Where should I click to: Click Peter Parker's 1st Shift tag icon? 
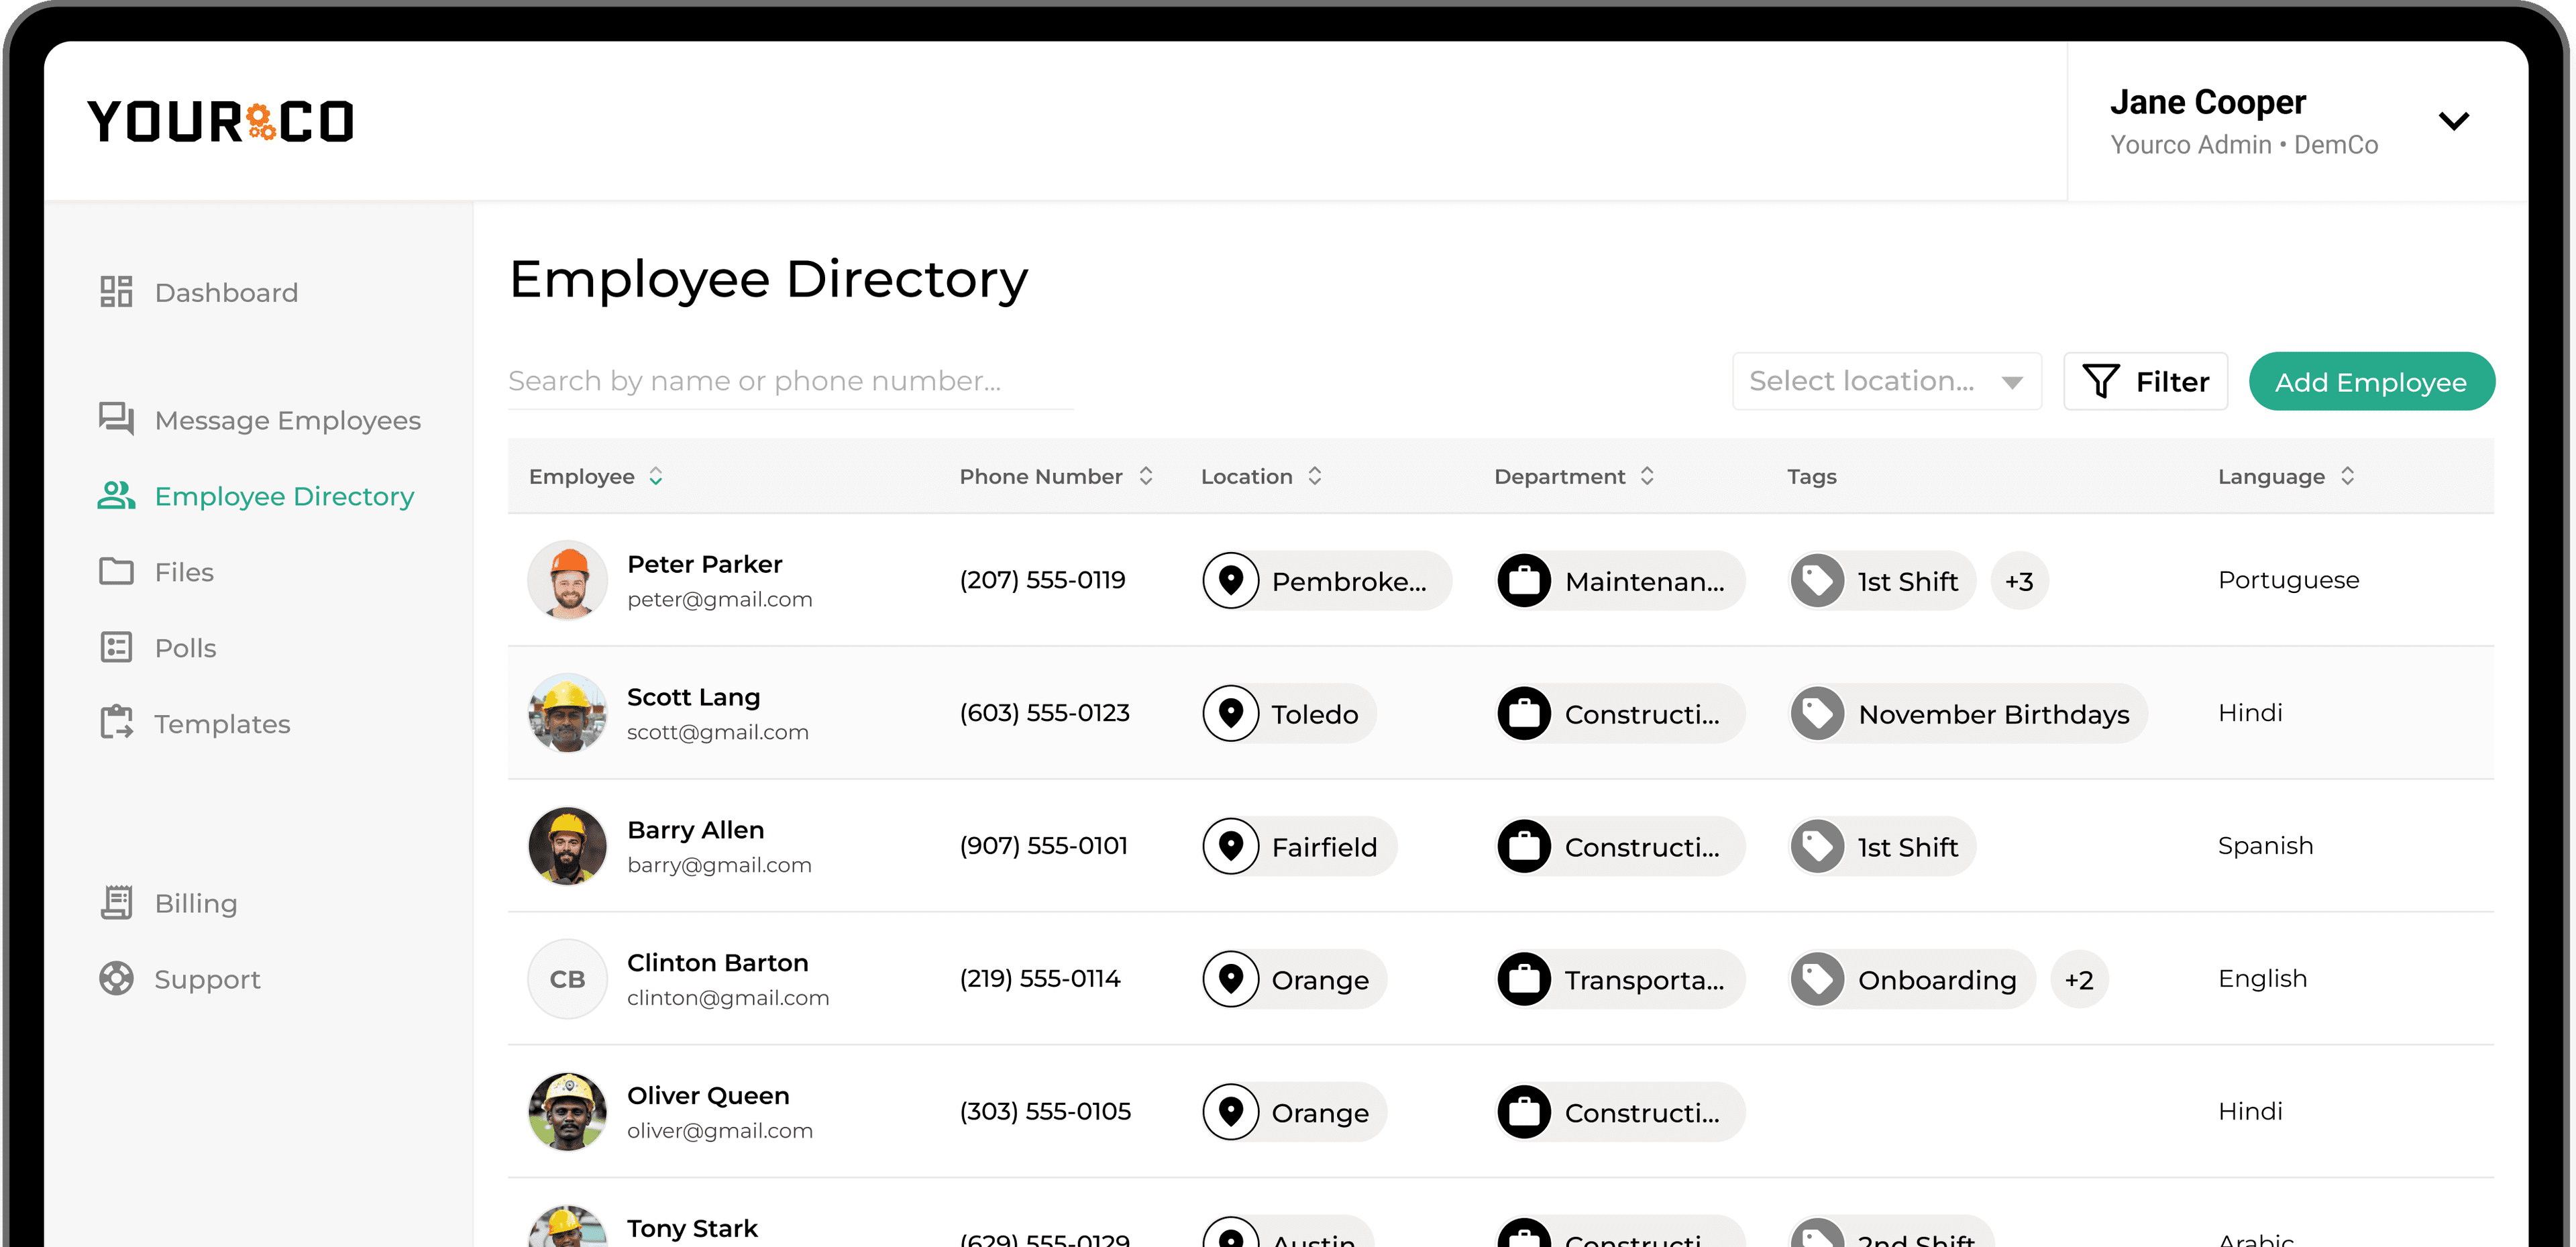click(x=1817, y=580)
